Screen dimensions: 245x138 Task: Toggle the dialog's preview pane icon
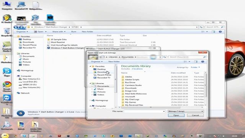click(x=196, y=62)
